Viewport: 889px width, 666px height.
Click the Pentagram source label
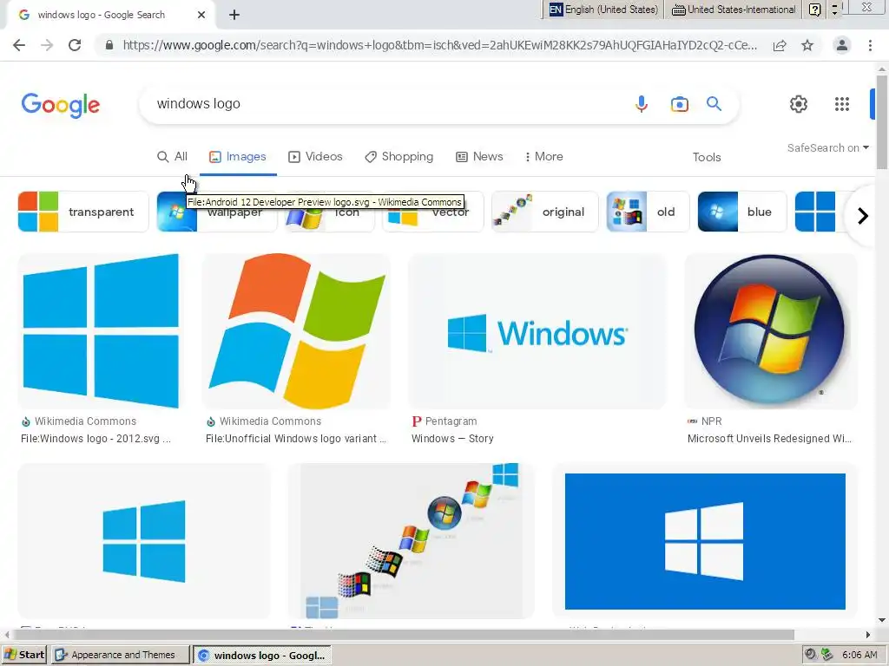tap(451, 421)
